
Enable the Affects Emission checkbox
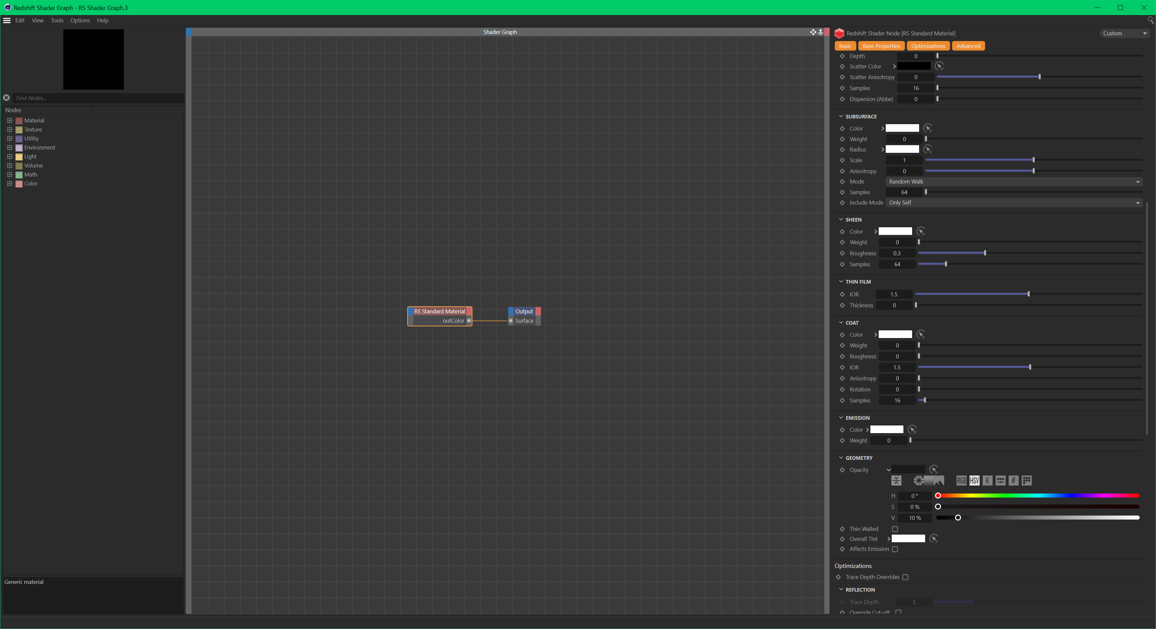pyautogui.click(x=895, y=549)
